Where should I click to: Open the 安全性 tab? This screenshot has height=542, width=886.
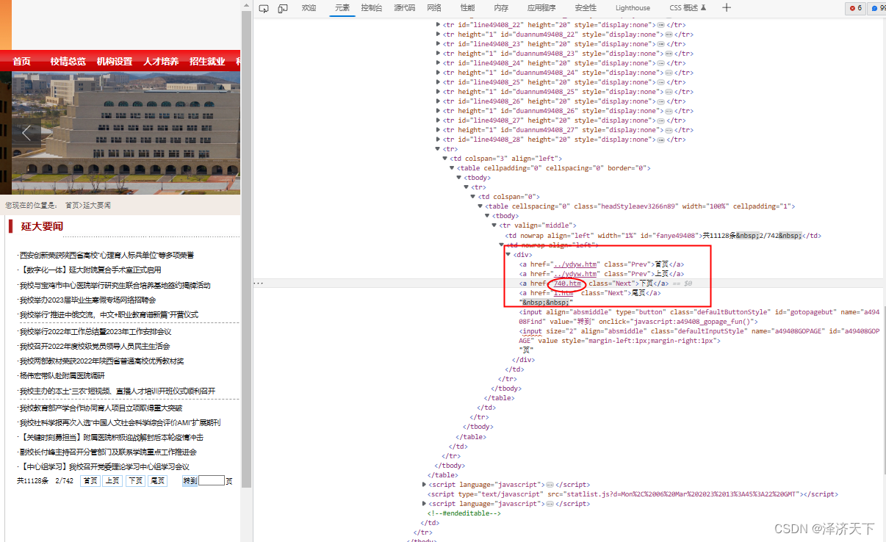pyautogui.click(x=586, y=8)
